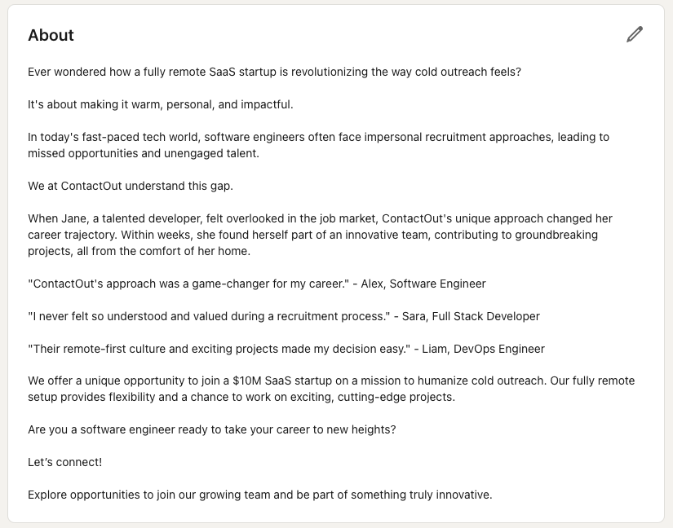Click the paragraph beginning "In today's fast-paced tech world"
Viewport: 673px width, 528px height.
click(318, 137)
